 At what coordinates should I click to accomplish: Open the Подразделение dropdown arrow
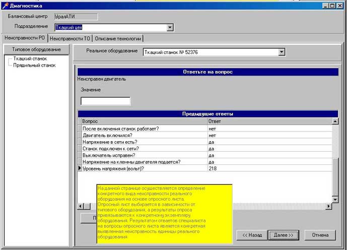(x=170, y=27)
